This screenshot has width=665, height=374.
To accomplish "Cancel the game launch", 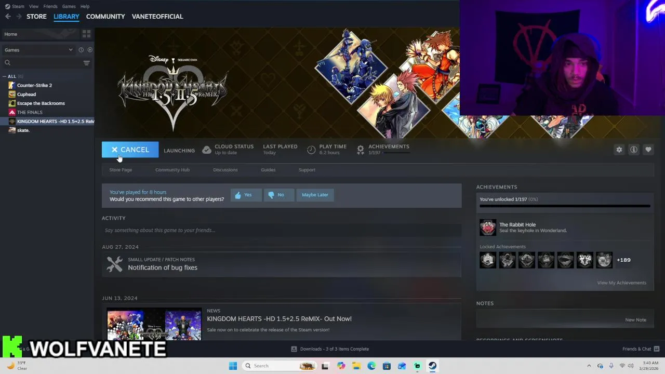I will [130, 150].
